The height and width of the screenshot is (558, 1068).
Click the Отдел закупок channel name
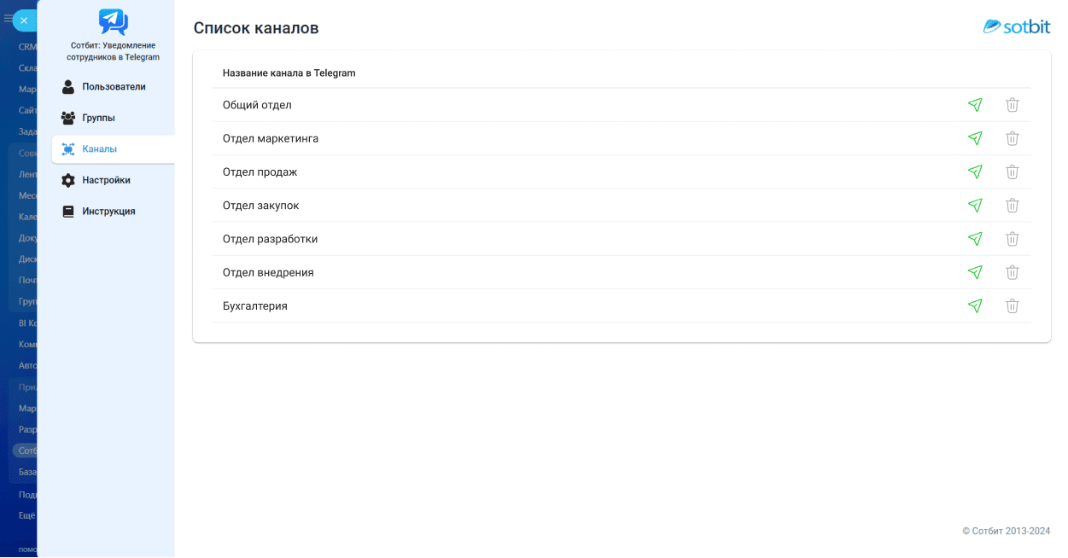[260, 206]
